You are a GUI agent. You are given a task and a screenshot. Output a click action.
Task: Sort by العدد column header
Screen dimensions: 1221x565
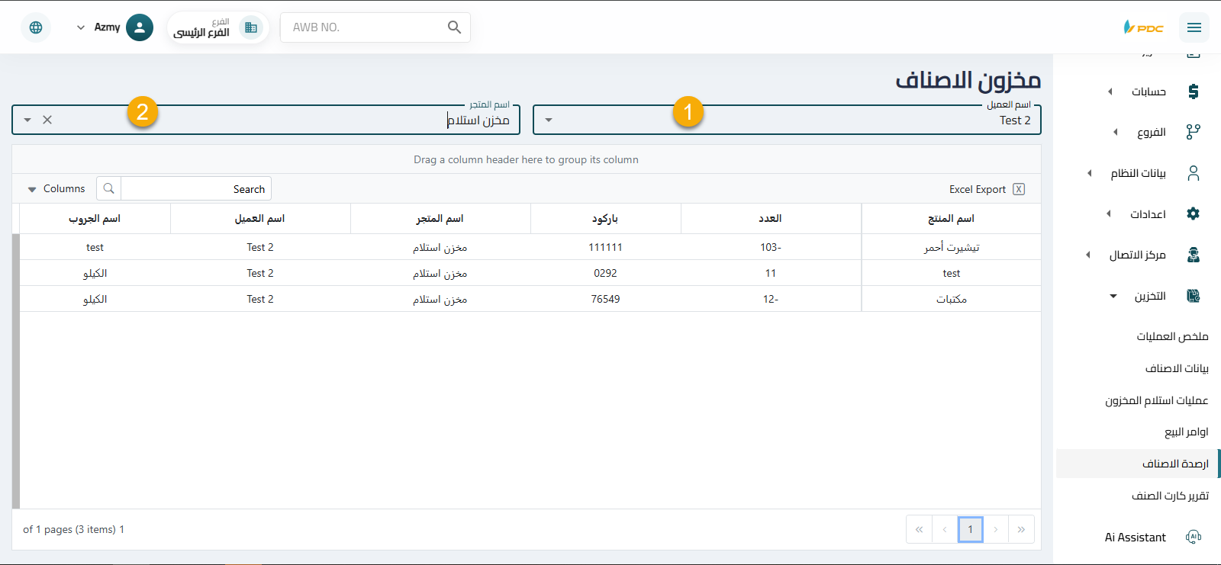coord(771,218)
